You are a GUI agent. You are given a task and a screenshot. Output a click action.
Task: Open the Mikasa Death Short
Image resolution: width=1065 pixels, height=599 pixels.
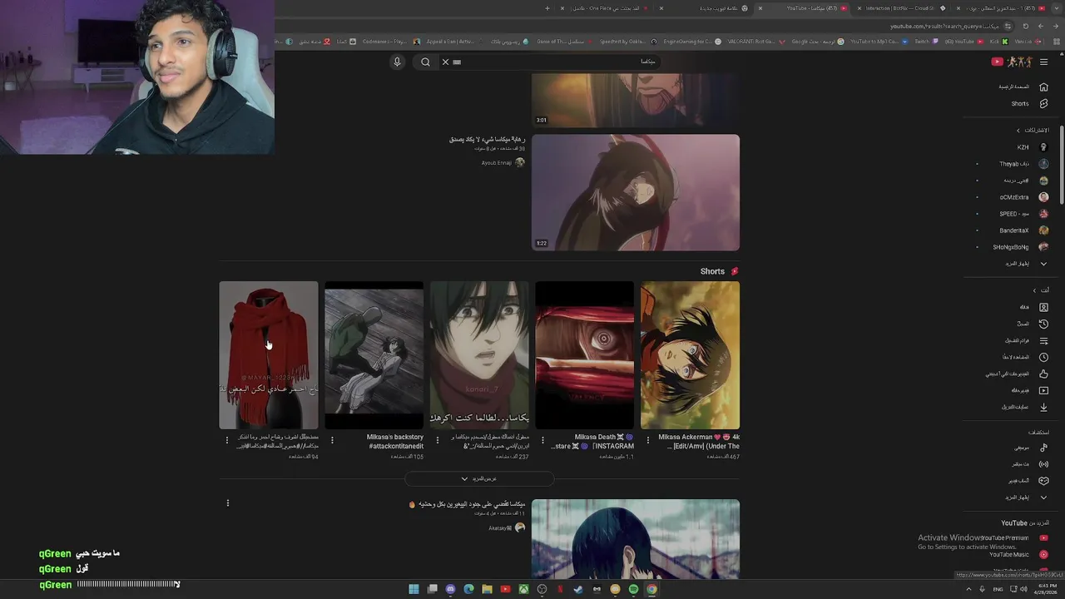pyautogui.click(x=584, y=355)
